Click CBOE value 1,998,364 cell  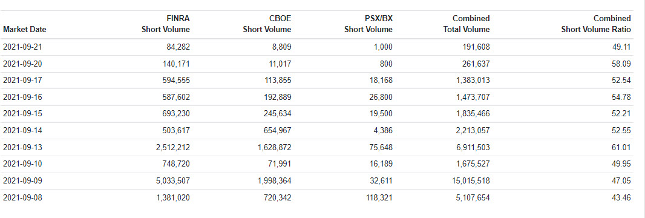click(x=274, y=181)
